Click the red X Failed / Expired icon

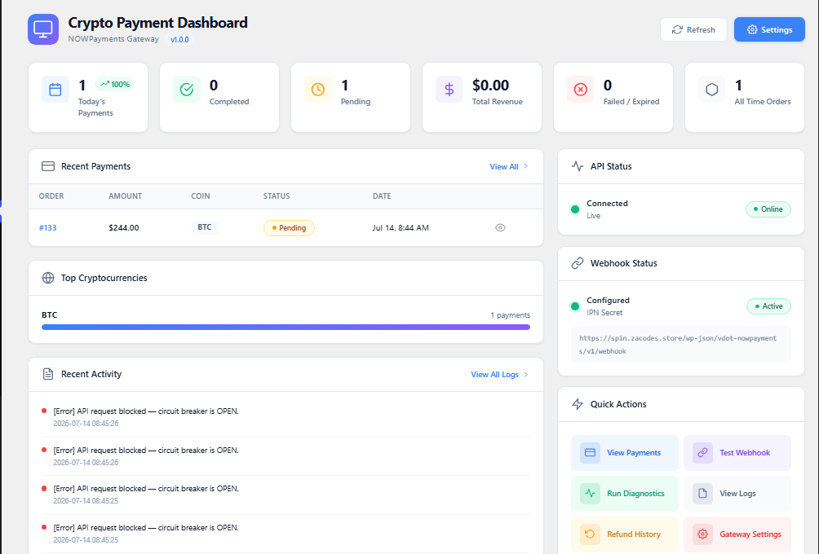coord(580,89)
